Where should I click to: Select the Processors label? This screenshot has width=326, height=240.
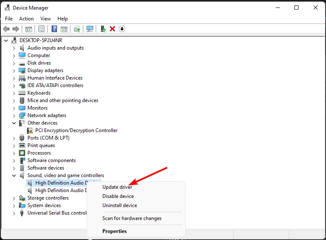(x=39, y=153)
